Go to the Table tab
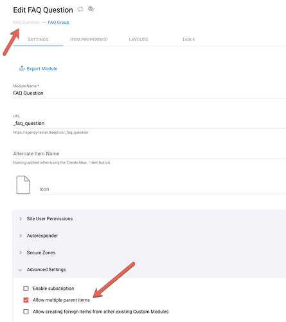This screenshot has height=322, width=286. (188, 40)
